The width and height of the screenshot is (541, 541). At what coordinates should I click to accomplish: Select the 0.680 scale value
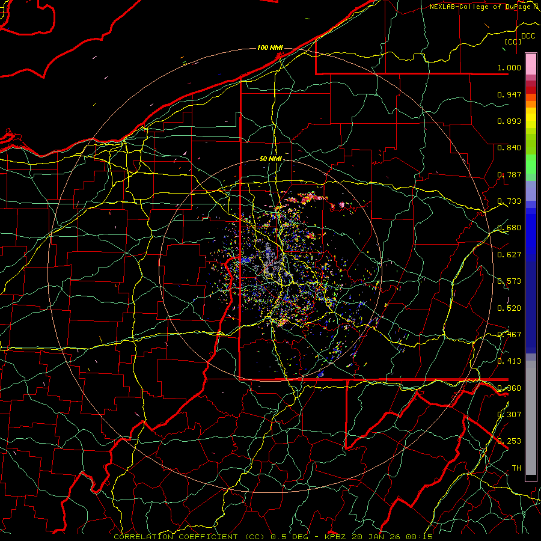509,228
